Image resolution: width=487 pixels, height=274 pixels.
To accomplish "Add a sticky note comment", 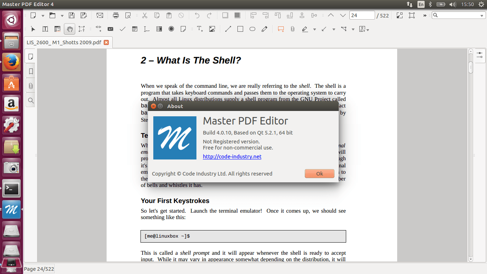I will coord(281,29).
